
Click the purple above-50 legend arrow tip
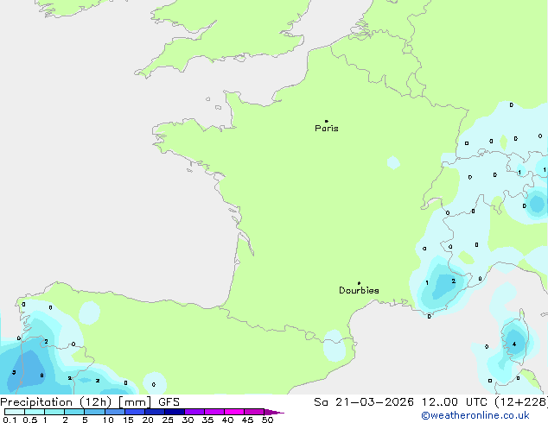coord(274,412)
